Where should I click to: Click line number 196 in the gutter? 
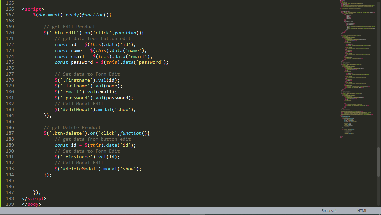[x=10, y=187]
